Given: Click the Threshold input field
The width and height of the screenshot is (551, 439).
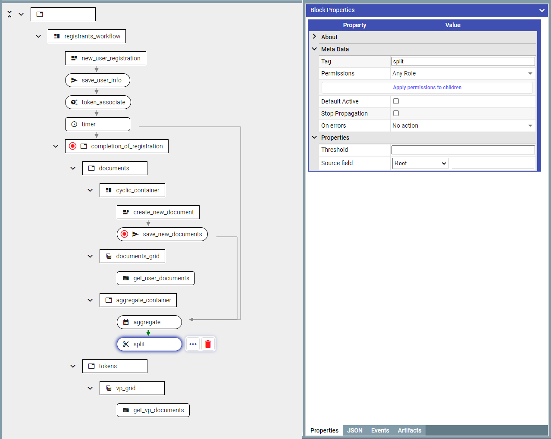Looking at the screenshot, I should pyautogui.click(x=463, y=150).
